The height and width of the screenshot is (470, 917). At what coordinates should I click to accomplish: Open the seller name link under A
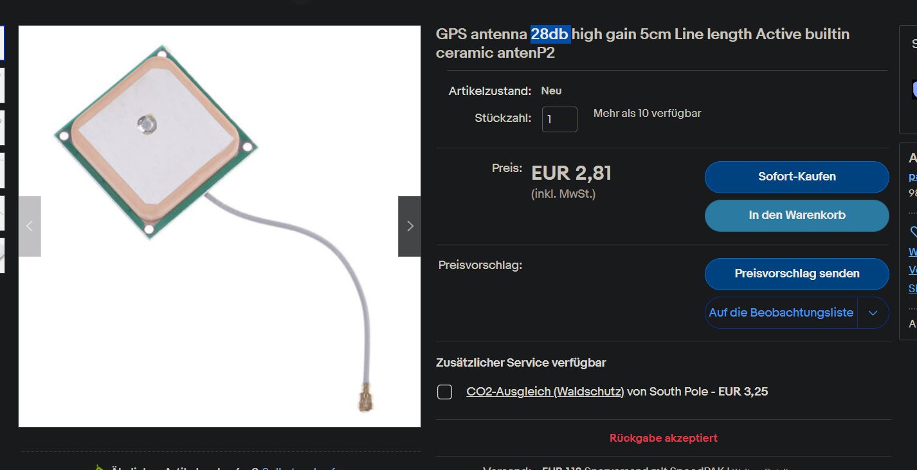[912, 177]
